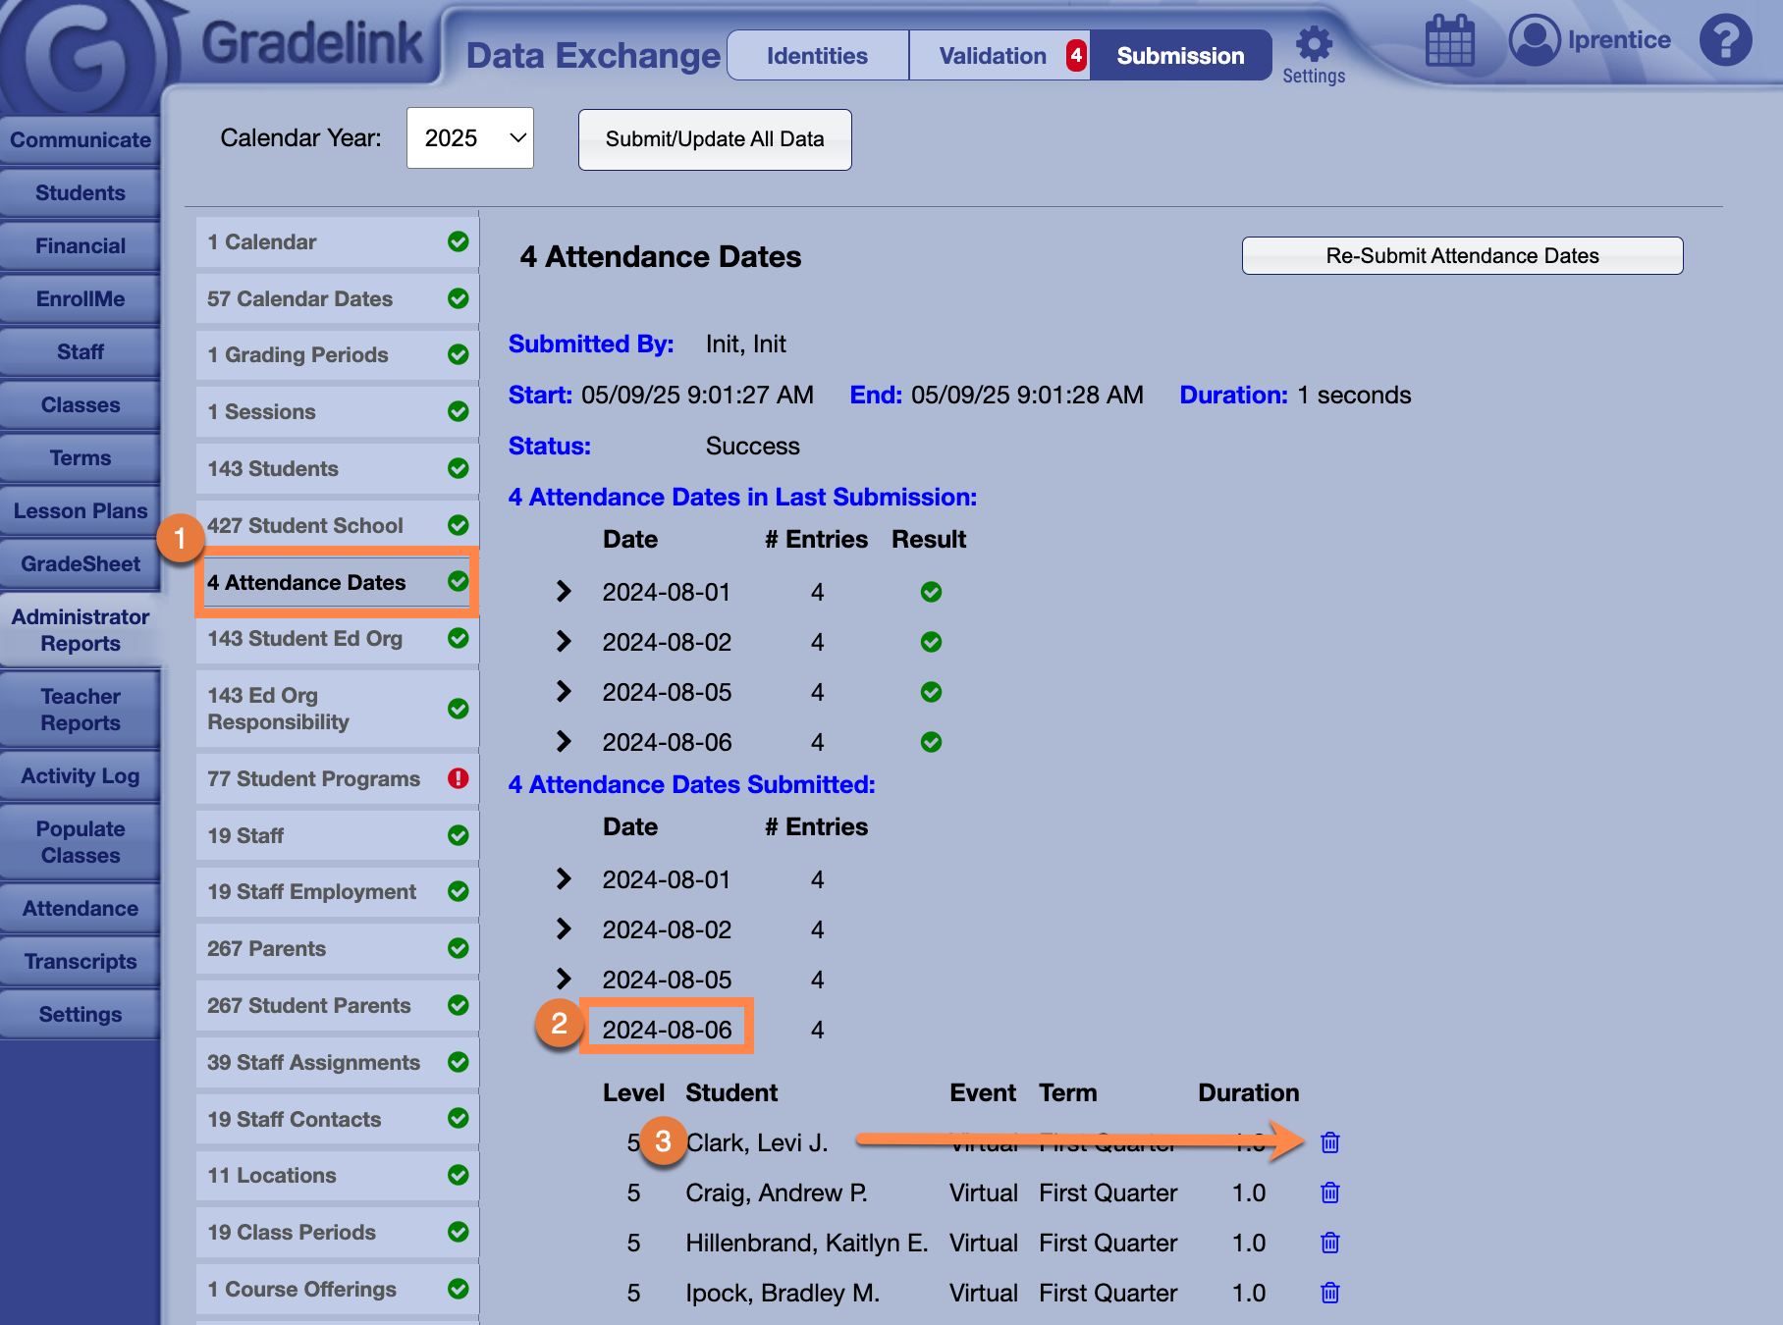Collapse the 2024-08-06 submitted date row
The height and width of the screenshot is (1325, 1783).
pos(667,1030)
